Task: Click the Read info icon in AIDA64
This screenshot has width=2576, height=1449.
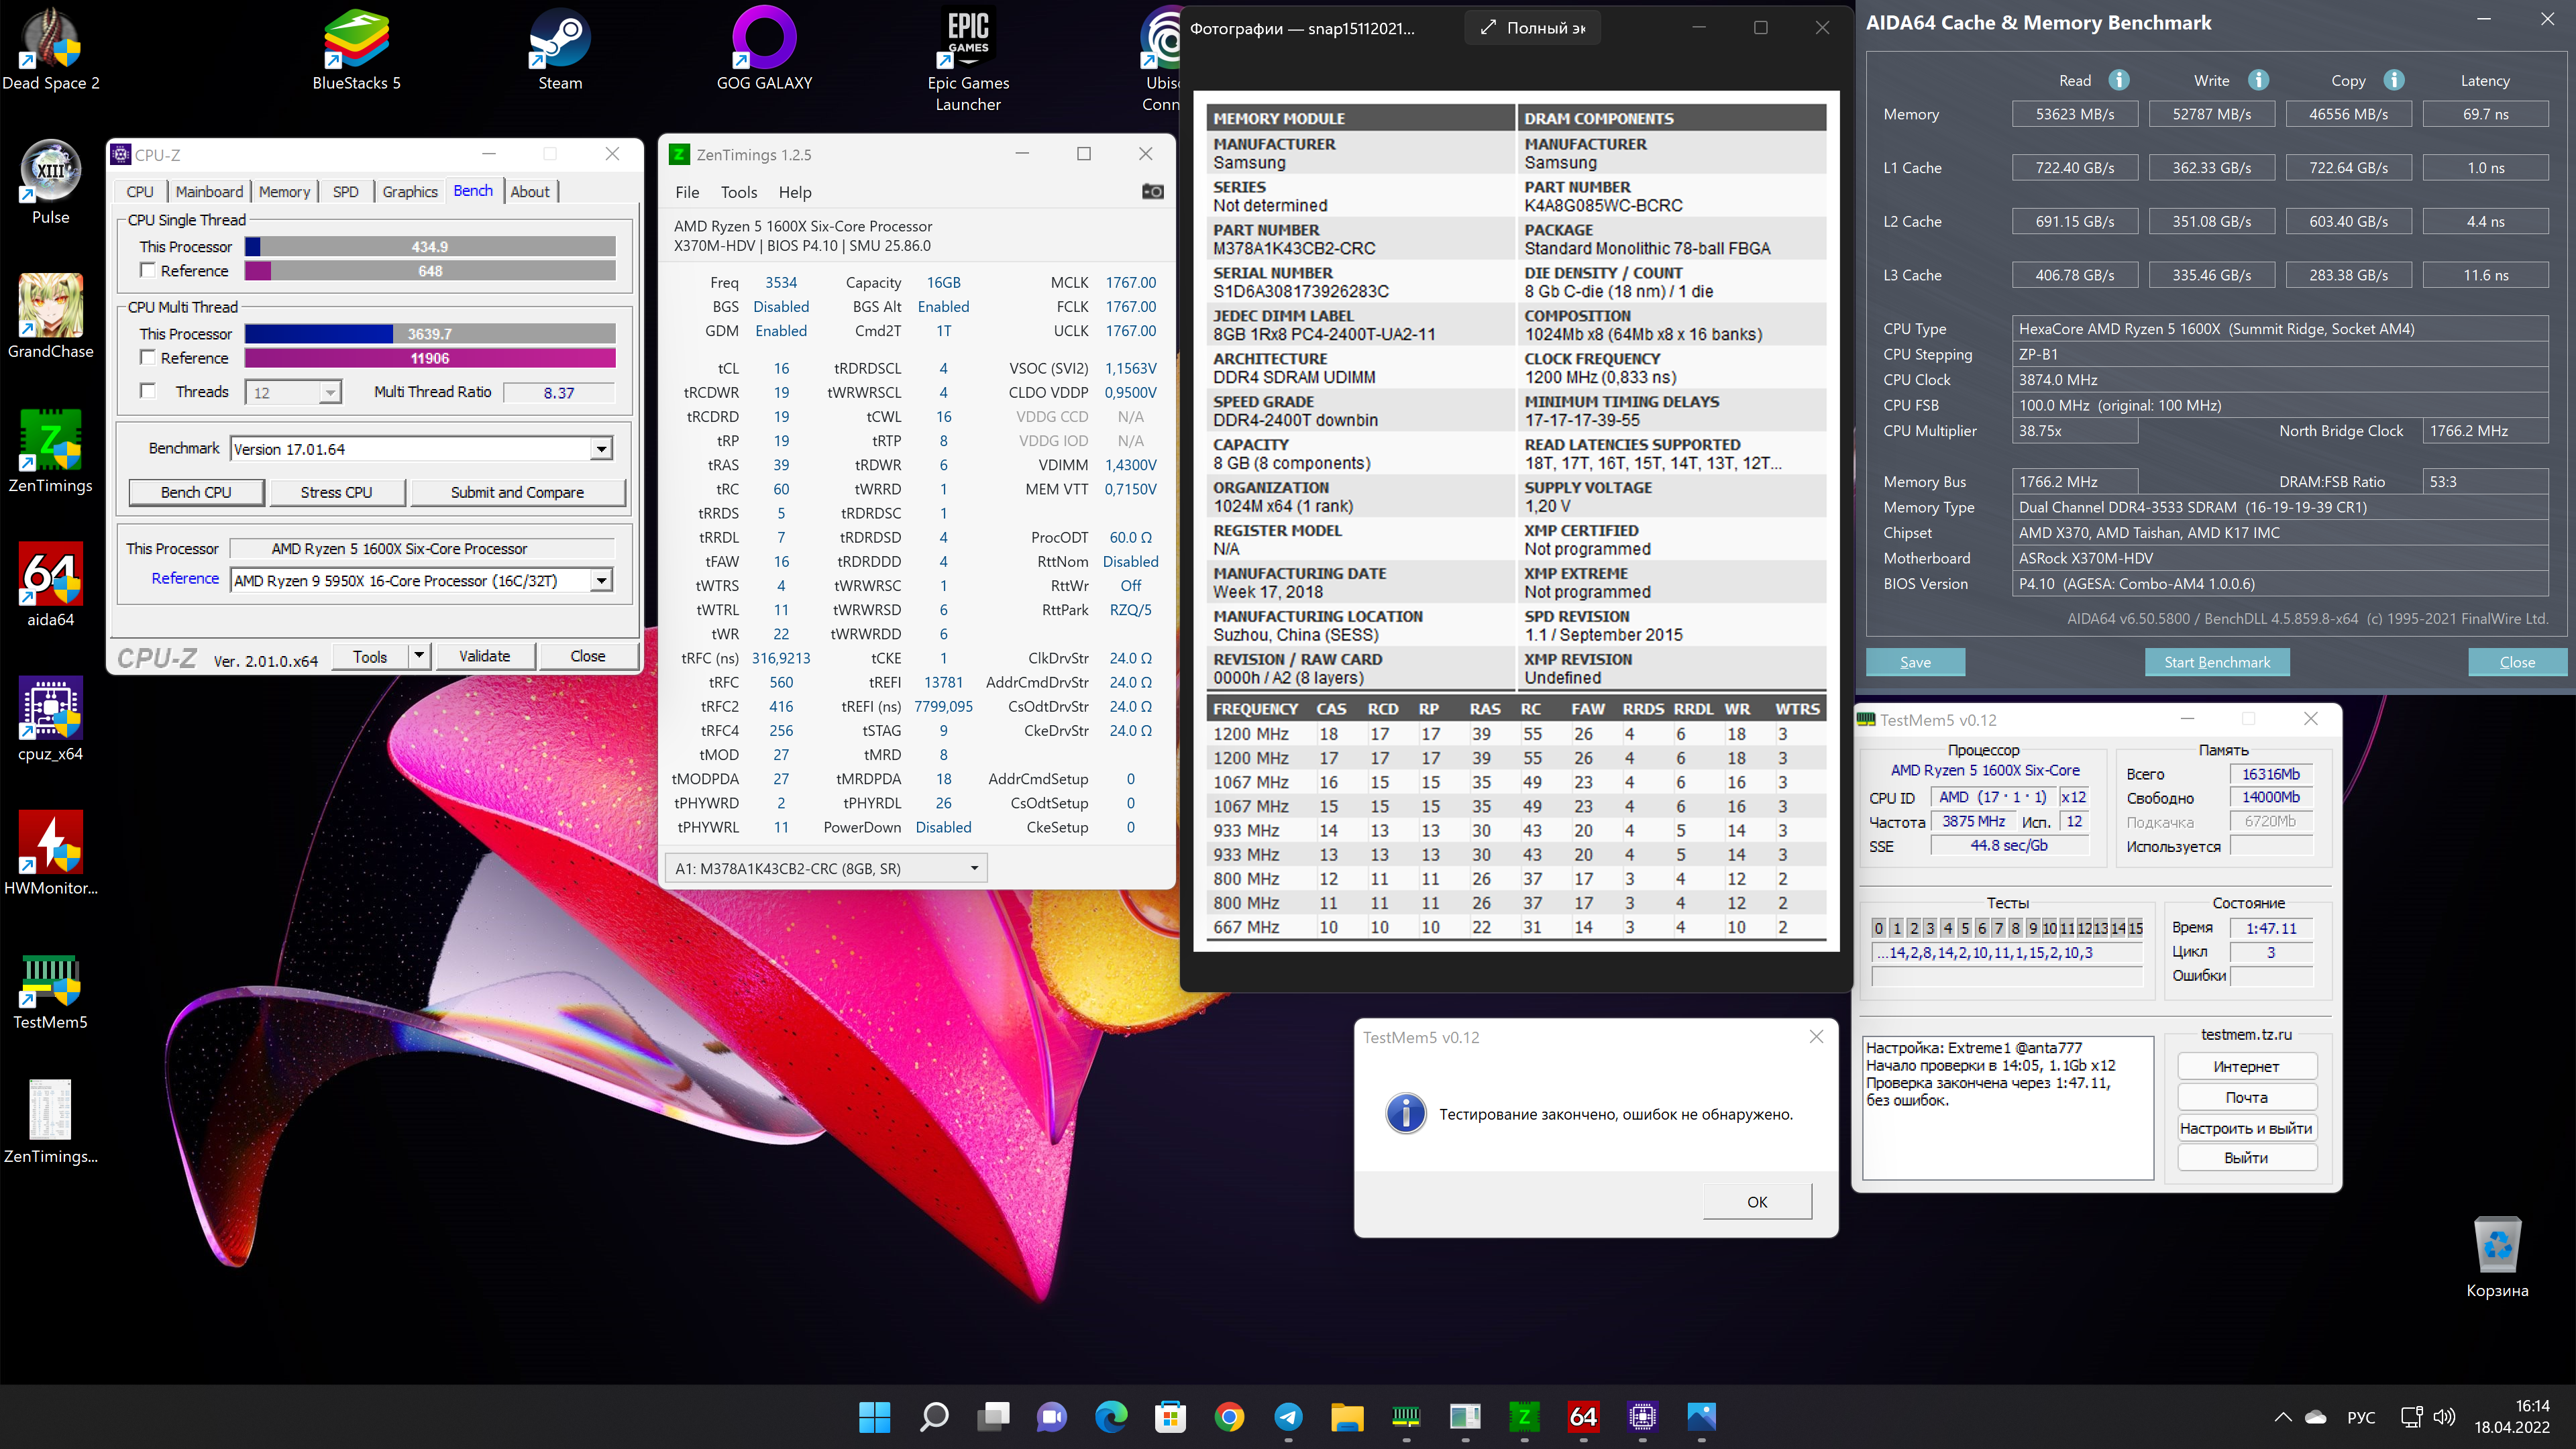Action: coord(2118,80)
